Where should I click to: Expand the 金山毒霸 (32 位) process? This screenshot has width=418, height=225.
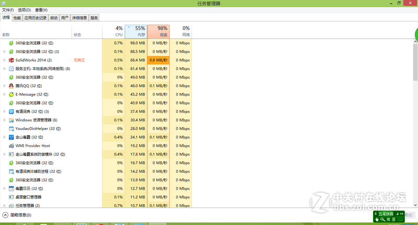tap(4, 137)
